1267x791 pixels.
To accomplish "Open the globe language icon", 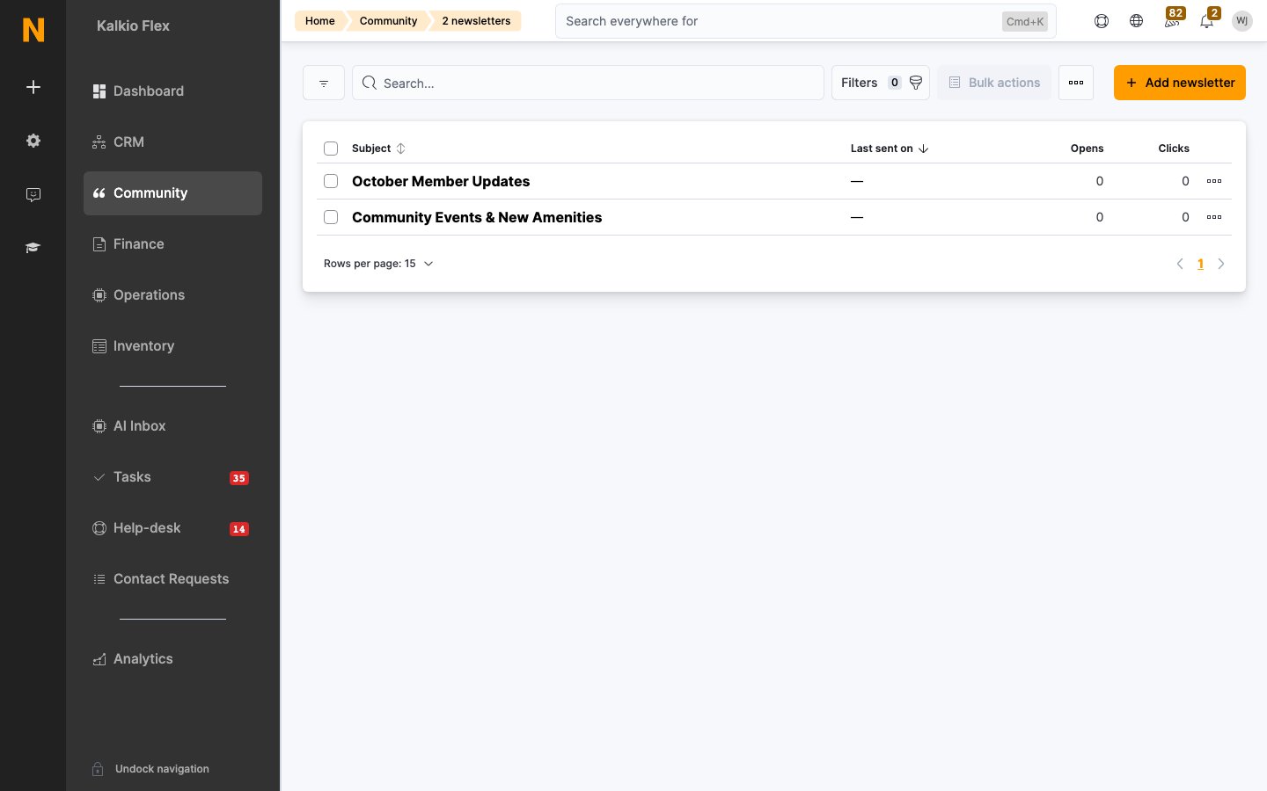I will coord(1137,21).
